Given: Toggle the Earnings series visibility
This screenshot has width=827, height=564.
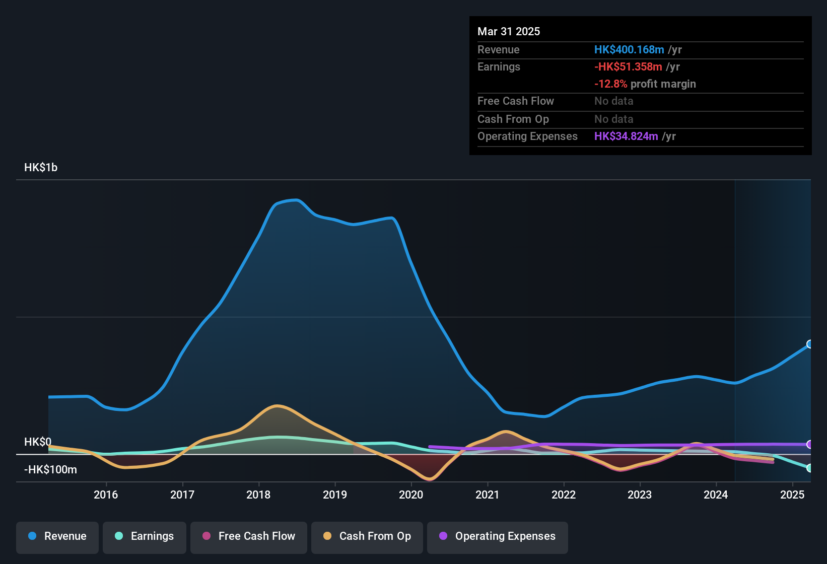Looking at the screenshot, I should pos(145,536).
